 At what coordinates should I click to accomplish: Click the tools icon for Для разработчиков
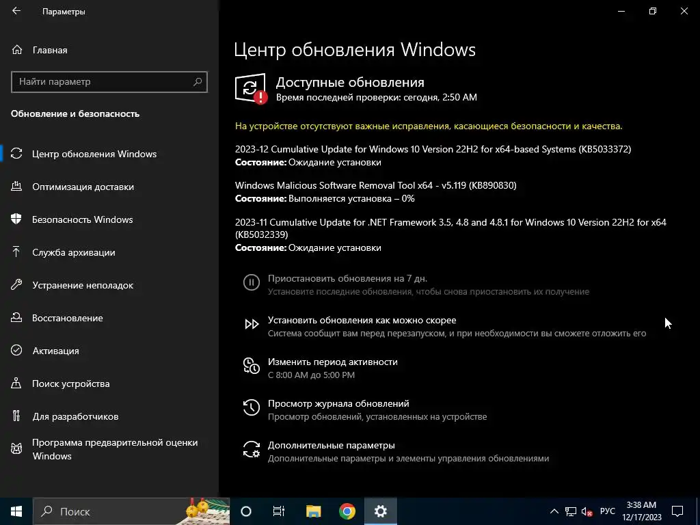pyautogui.click(x=16, y=416)
